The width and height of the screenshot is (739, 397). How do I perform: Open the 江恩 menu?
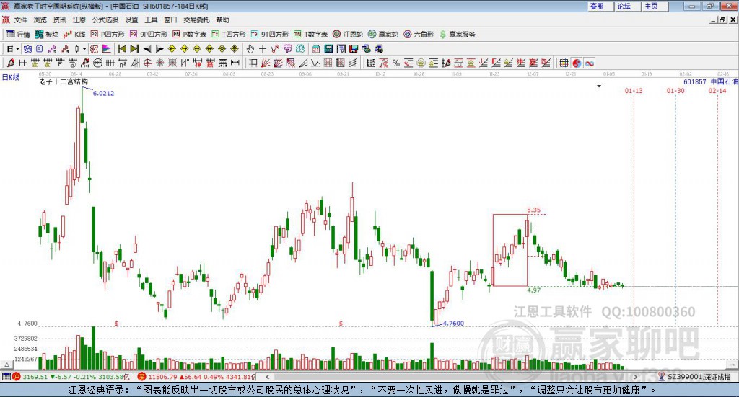[x=79, y=19]
